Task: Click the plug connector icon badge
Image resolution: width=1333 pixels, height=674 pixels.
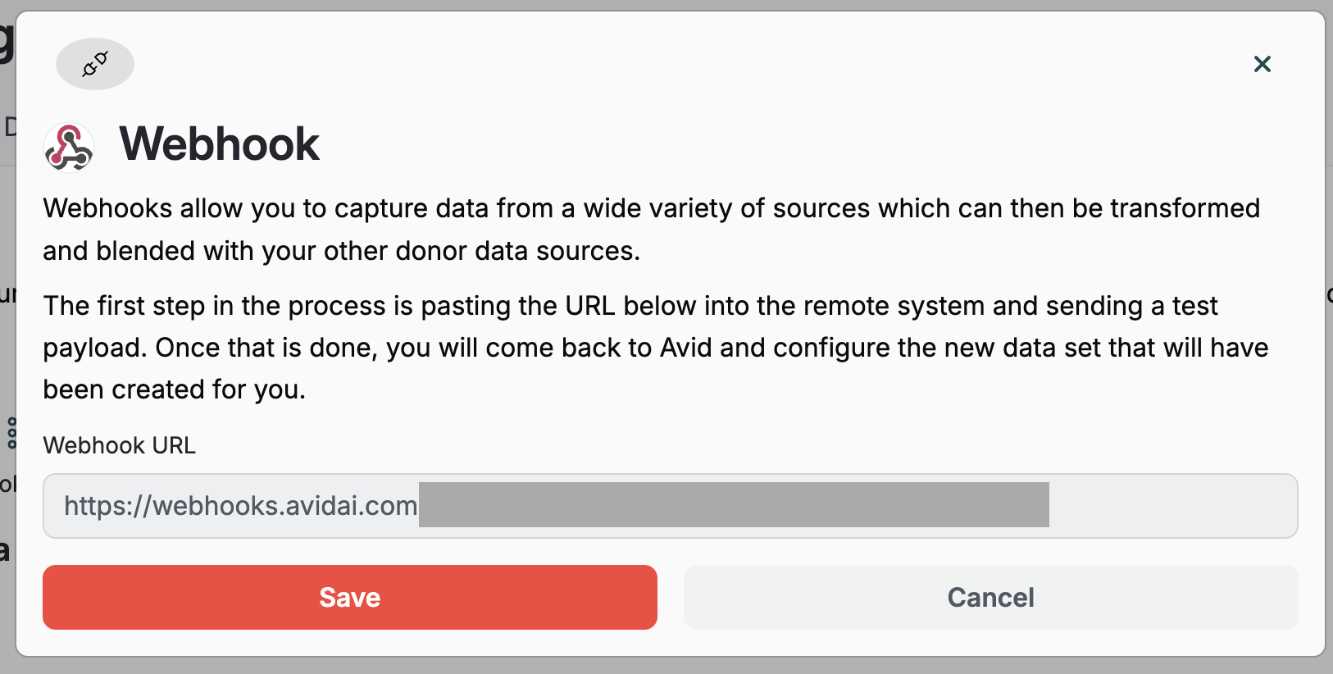Action: click(x=95, y=64)
